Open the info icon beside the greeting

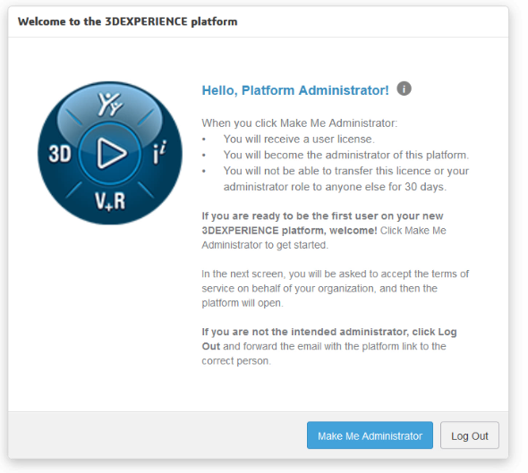point(404,89)
